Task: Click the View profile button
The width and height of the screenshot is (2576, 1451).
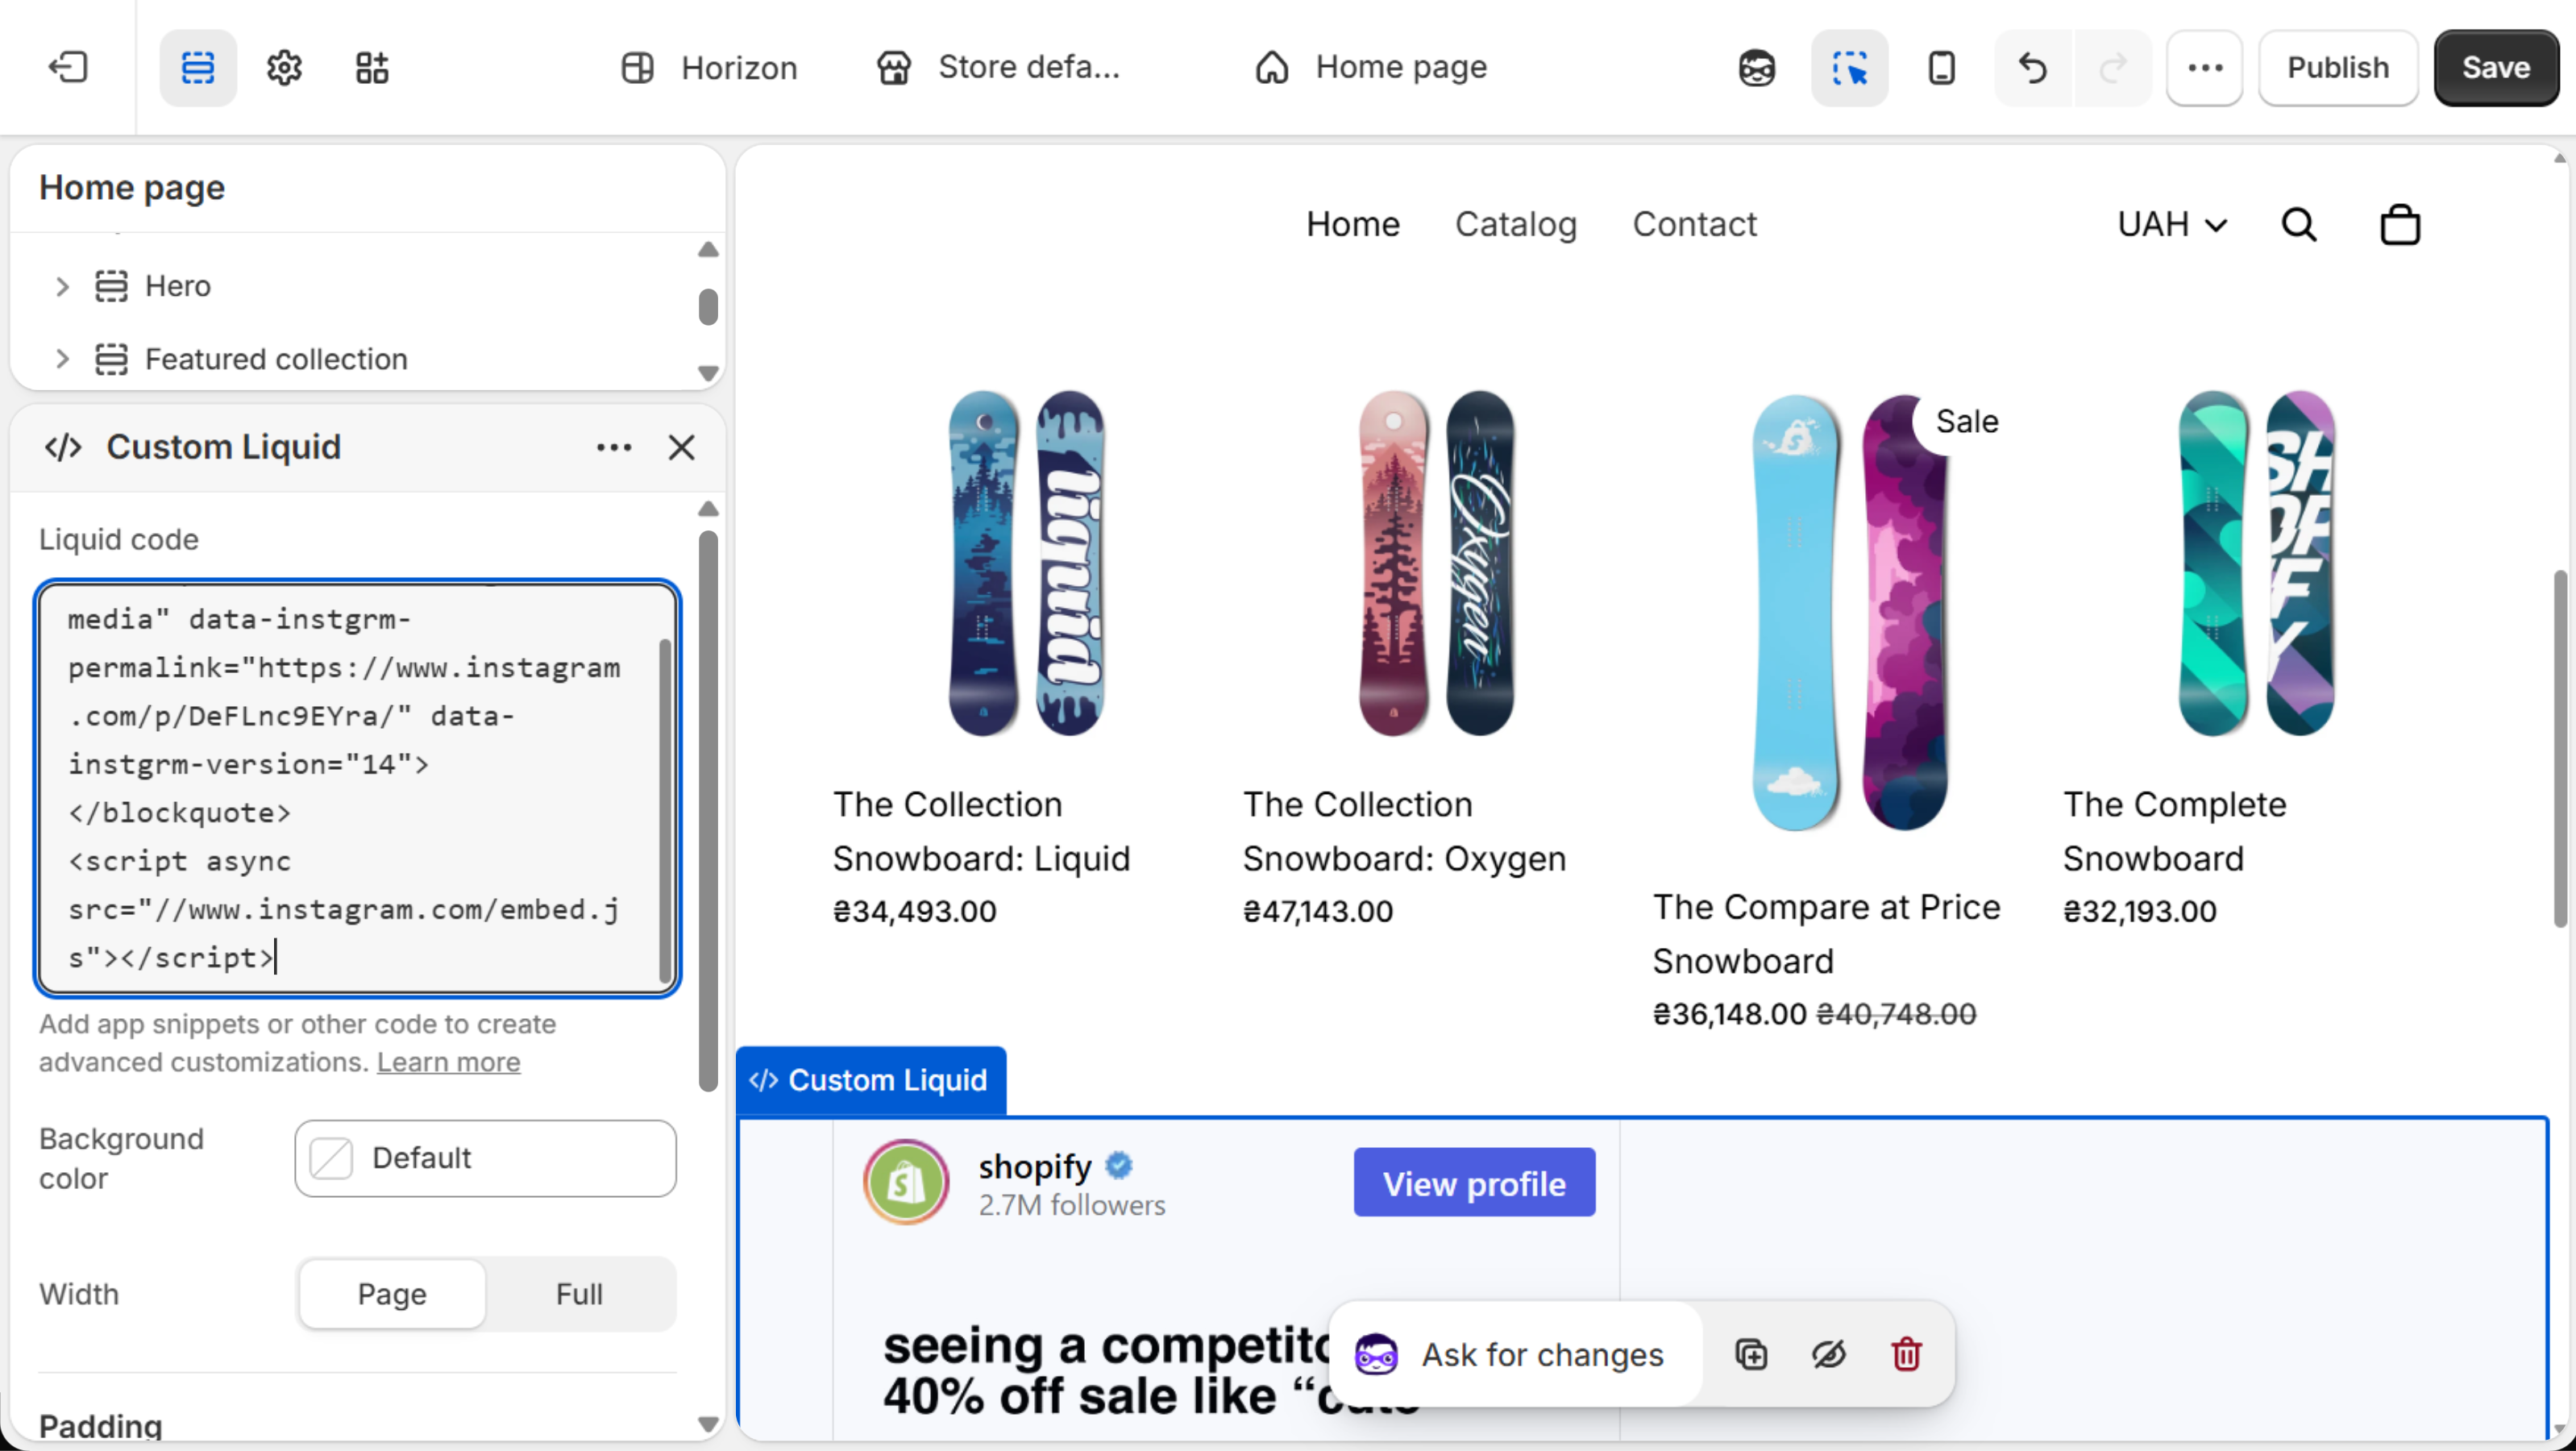Action: point(1474,1183)
